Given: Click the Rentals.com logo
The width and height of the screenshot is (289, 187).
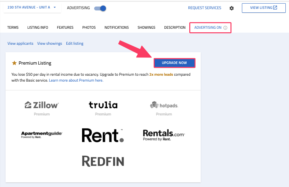Looking at the screenshot, I should point(164,135).
